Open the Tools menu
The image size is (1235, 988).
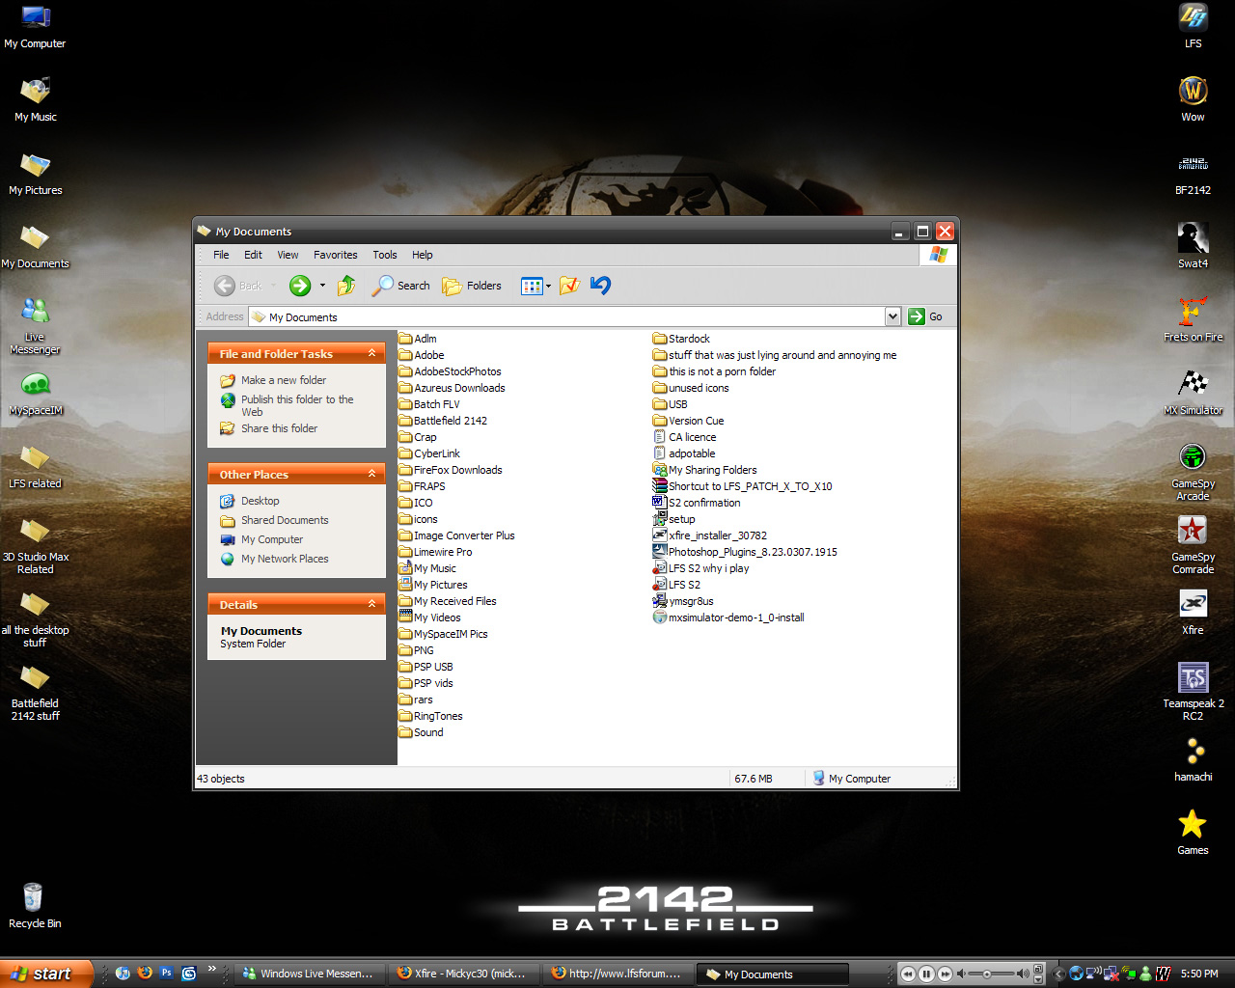point(385,255)
